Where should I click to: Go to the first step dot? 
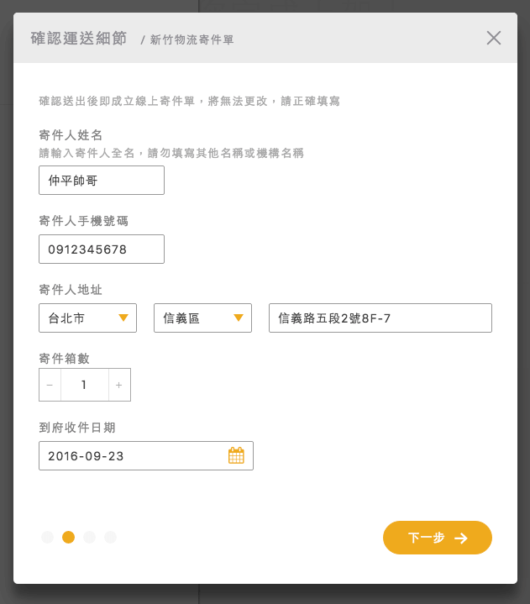[47, 537]
